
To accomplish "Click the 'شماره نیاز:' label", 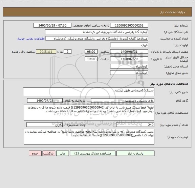I will (x=181, y=26).
